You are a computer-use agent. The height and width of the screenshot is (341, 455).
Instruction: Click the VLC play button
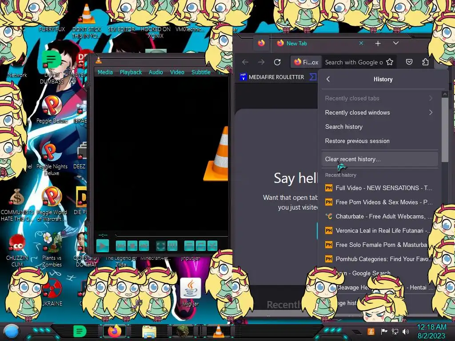(103, 246)
